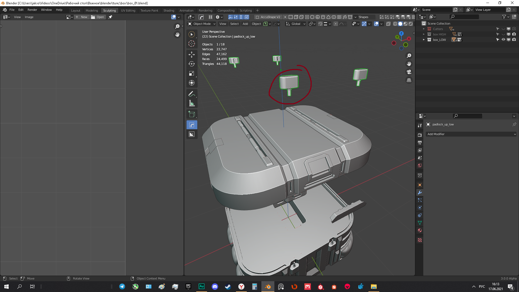
Task: Activate the Annotate tool
Action: coord(192,94)
